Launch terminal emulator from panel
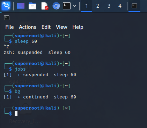This screenshot has width=147, height=128. click(67, 6)
